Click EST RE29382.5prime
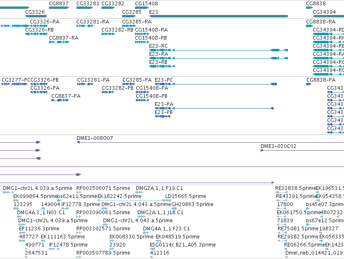The height and width of the screenshot is (259, 344). 282,241
